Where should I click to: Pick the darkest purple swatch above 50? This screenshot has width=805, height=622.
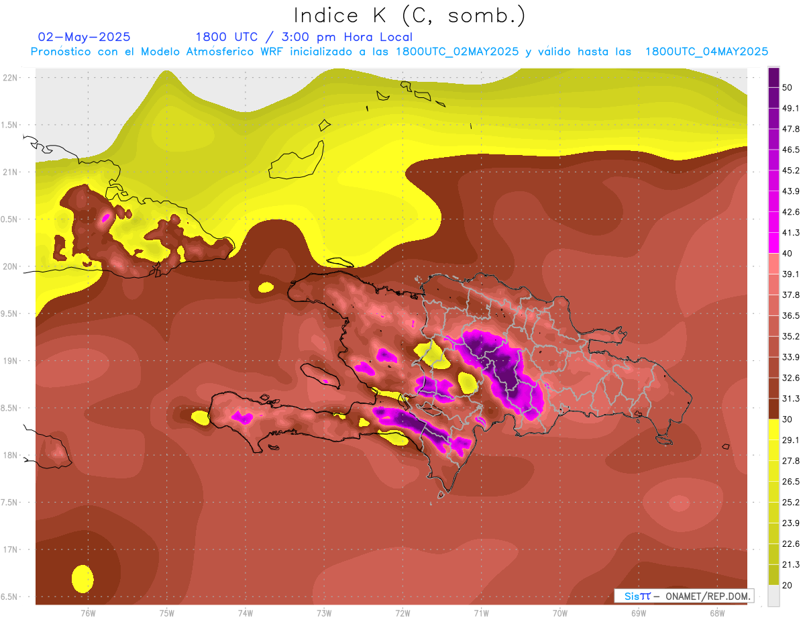coord(773,77)
